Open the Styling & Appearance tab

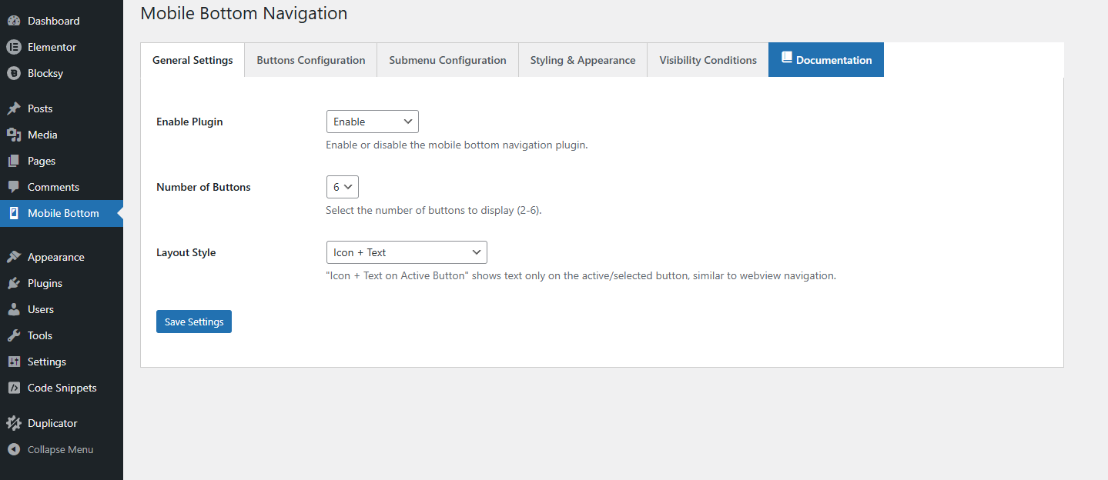point(582,60)
